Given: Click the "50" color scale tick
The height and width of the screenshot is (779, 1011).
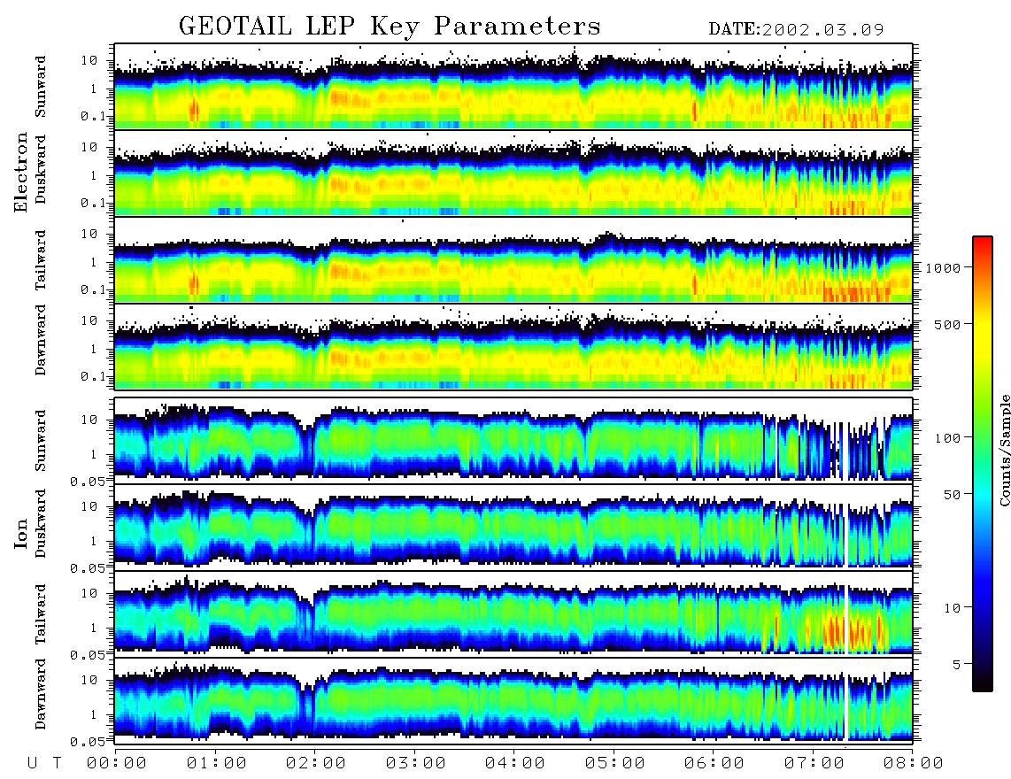Looking at the screenshot, I should (952, 495).
